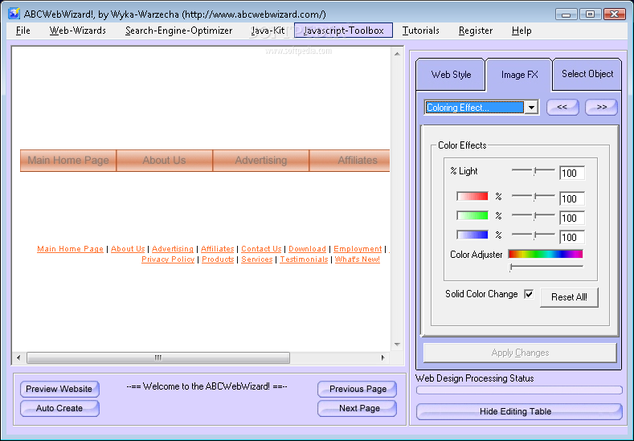Click the Color Adjuster slider thumb
The image size is (634, 441).
(x=511, y=267)
